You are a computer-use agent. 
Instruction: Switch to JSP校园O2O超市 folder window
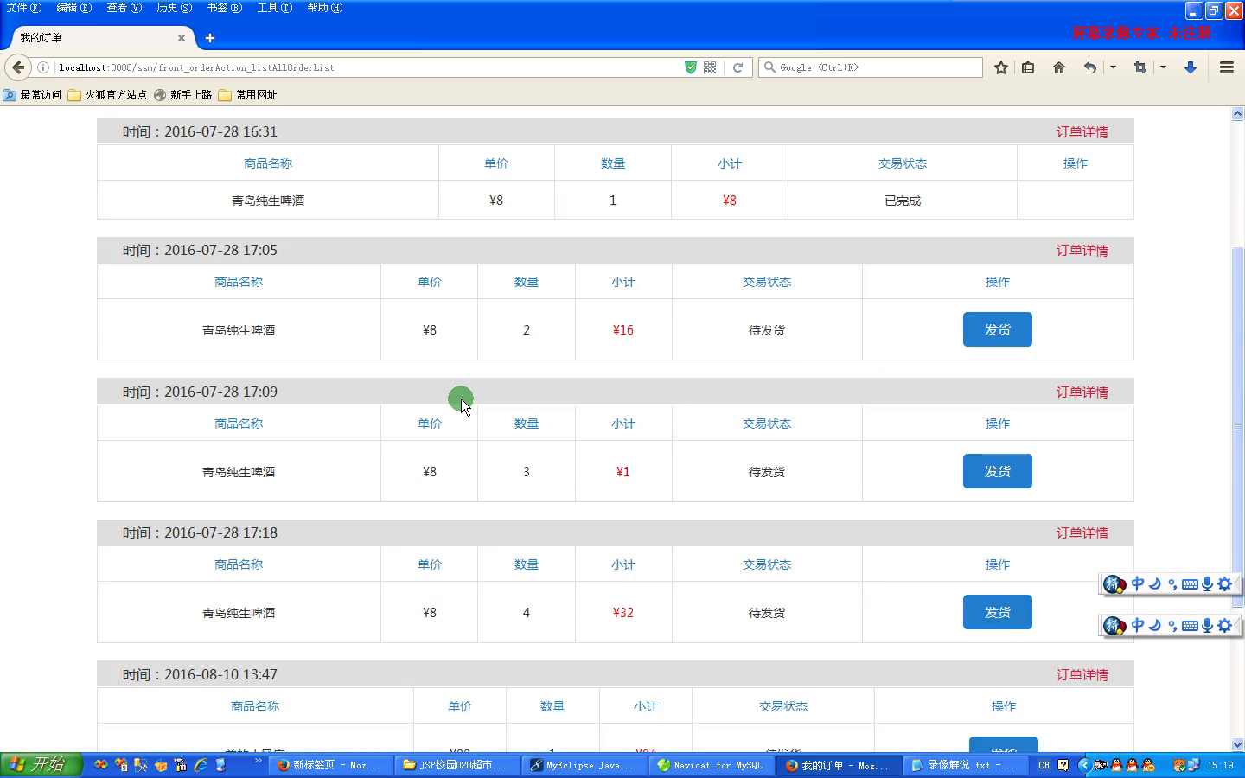(x=456, y=765)
